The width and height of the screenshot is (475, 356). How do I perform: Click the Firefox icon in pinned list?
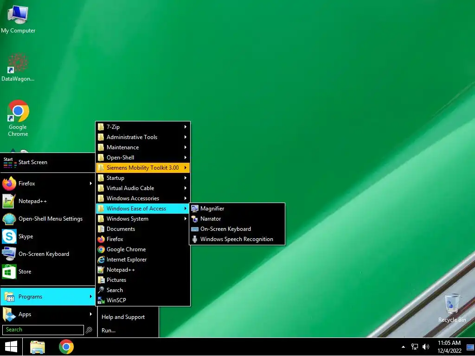[9, 184]
